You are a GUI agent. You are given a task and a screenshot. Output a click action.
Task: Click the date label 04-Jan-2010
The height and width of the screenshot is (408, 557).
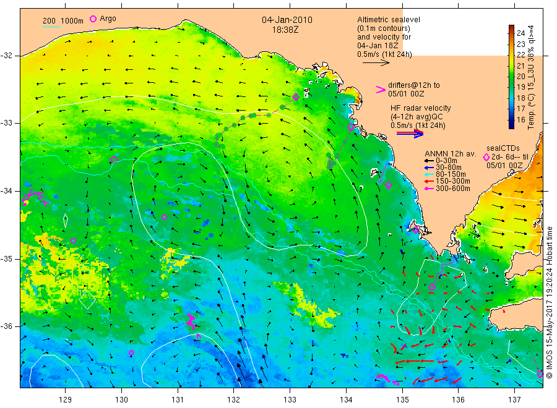point(287,20)
